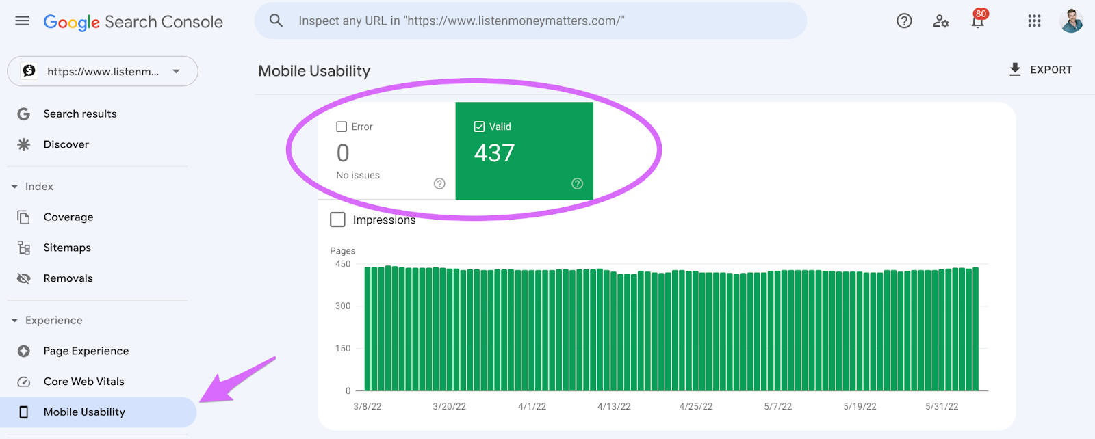Open users and settings icon
Viewport: 1095px width, 439px height.
[941, 21]
